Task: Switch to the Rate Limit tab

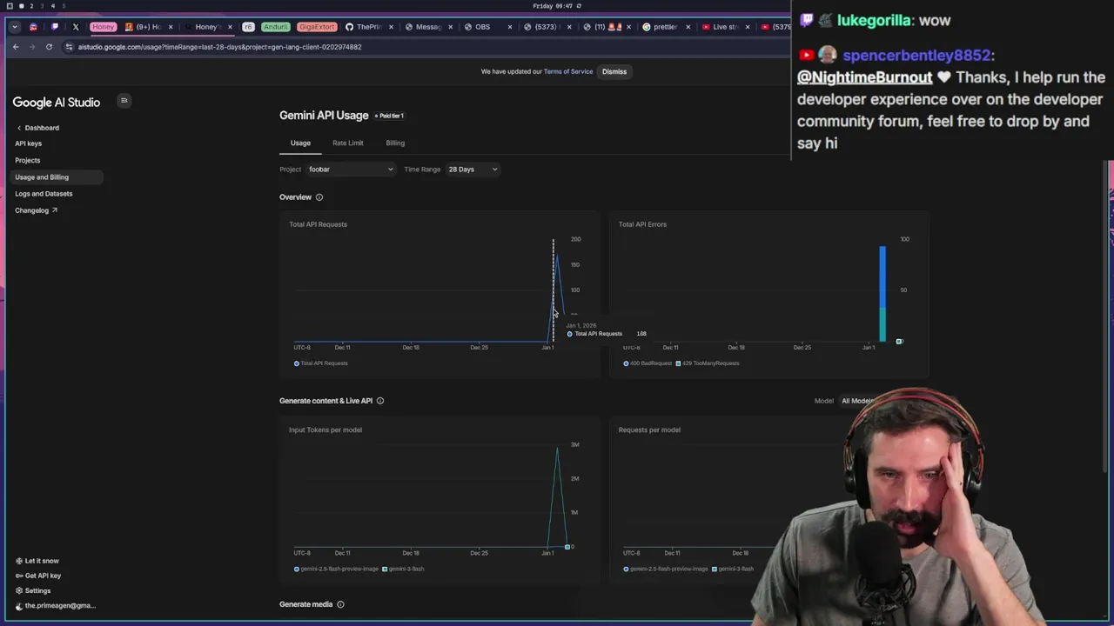Action: coord(347,143)
